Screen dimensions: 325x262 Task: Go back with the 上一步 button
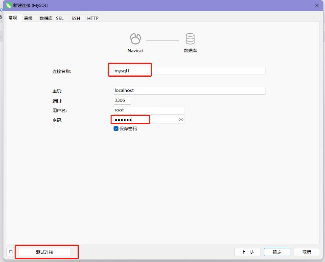(248, 252)
